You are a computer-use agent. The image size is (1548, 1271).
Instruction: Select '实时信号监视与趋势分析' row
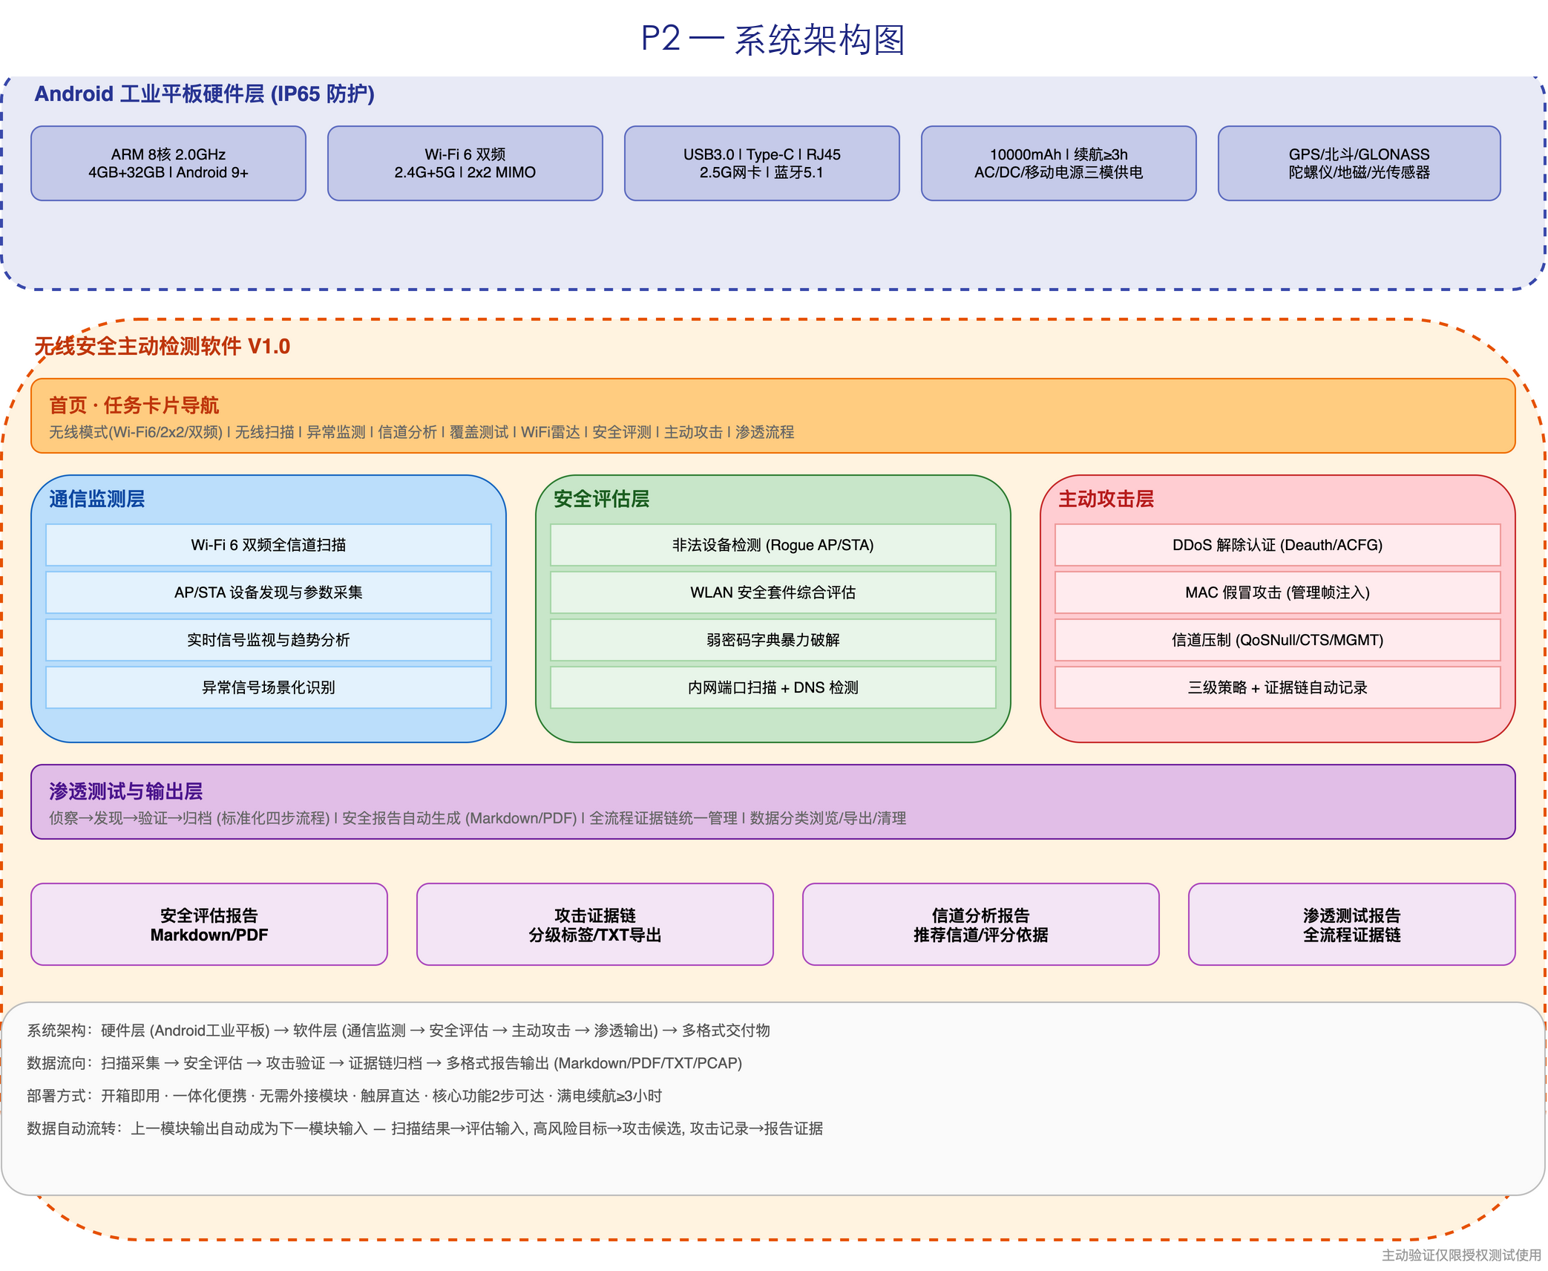[269, 640]
